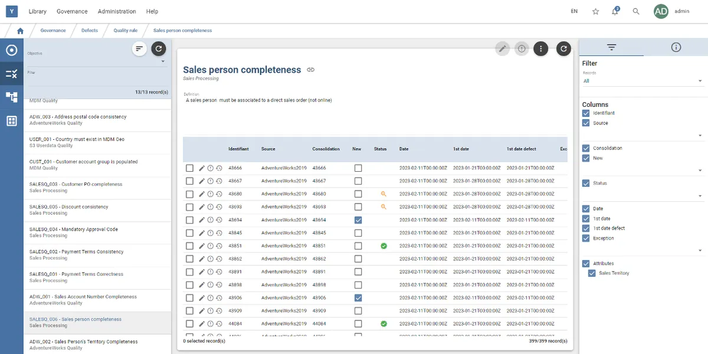Go to the home breadcrumb icon
Screen dimensions: 708x354
tap(21, 31)
